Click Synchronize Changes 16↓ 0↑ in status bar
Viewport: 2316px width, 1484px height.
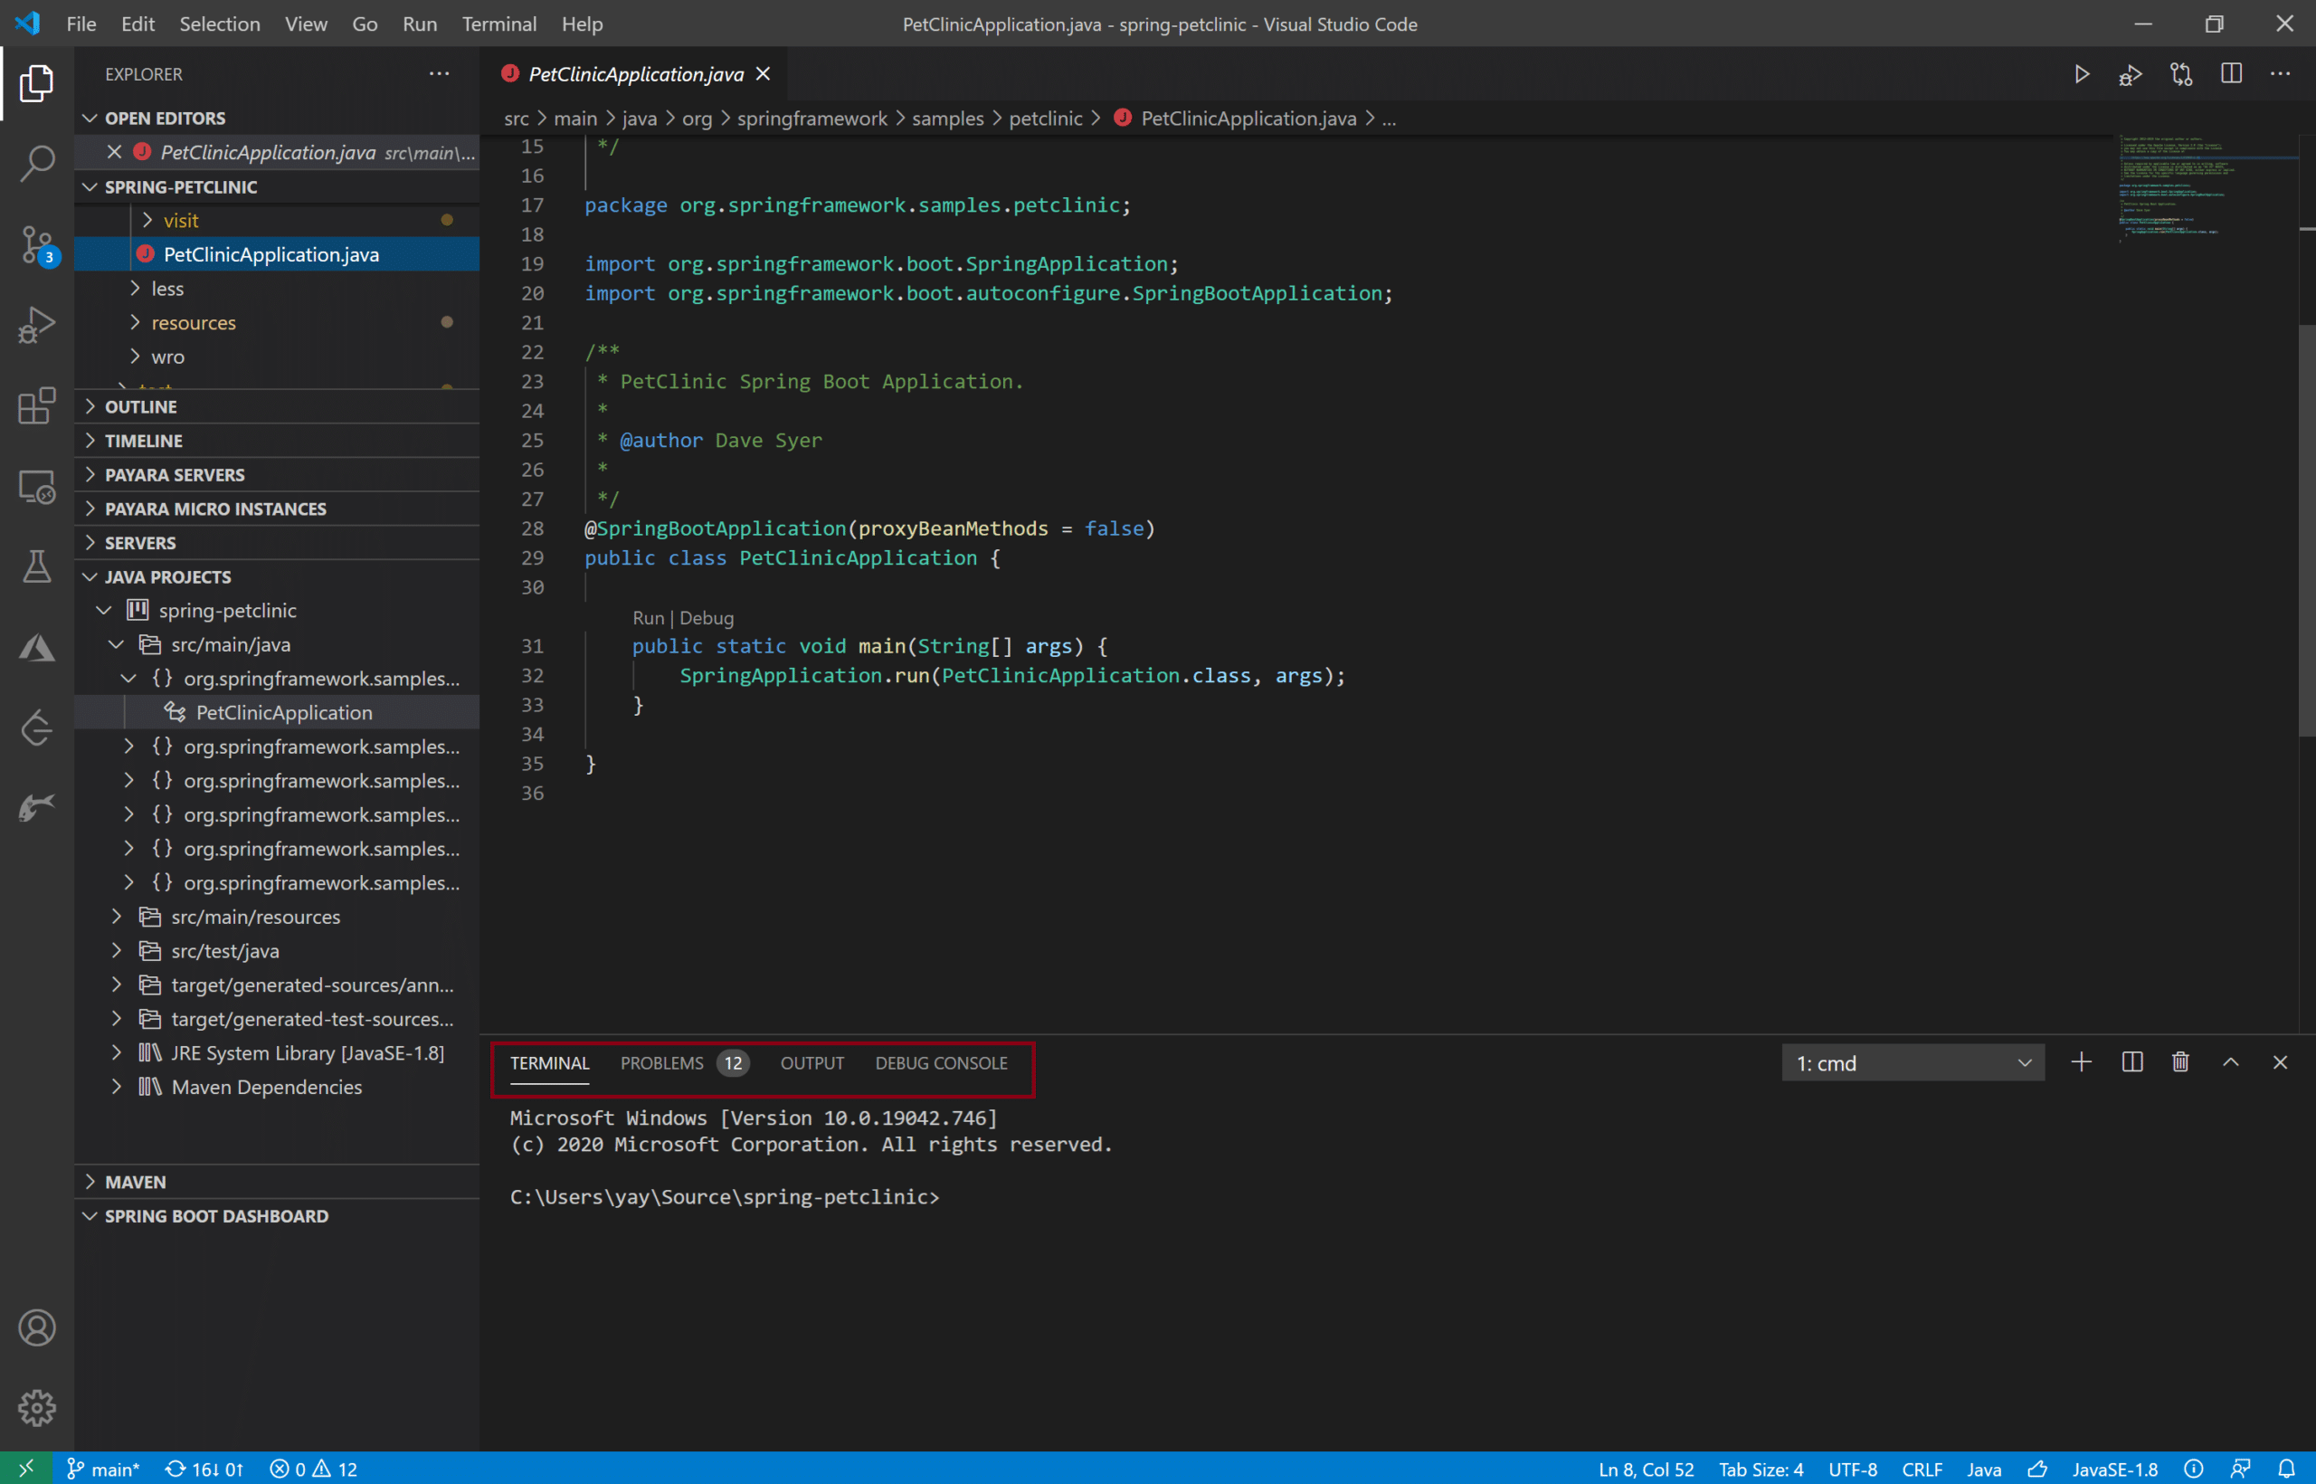pos(204,1469)
